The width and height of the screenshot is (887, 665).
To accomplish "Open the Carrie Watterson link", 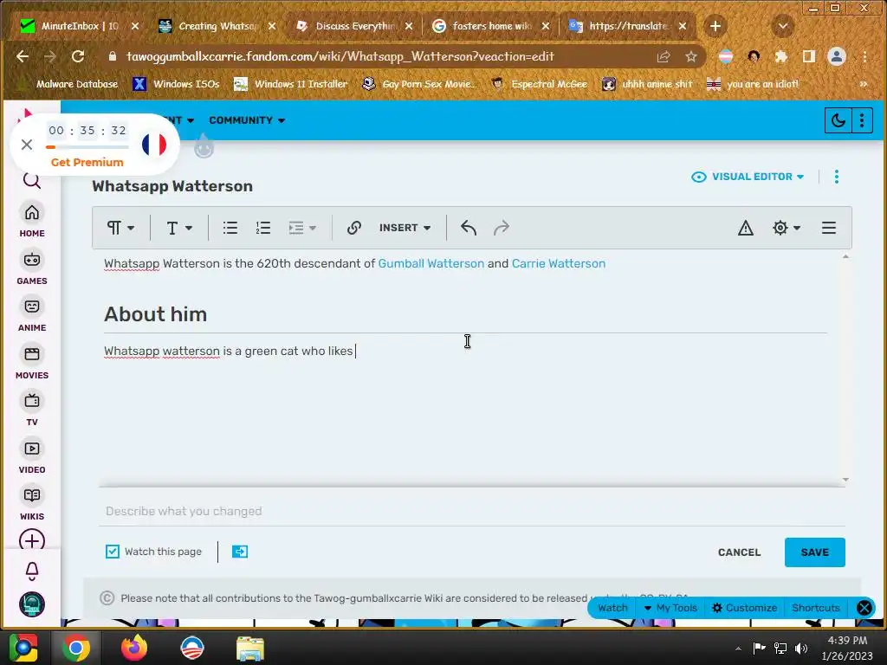I will click(559, 263).
